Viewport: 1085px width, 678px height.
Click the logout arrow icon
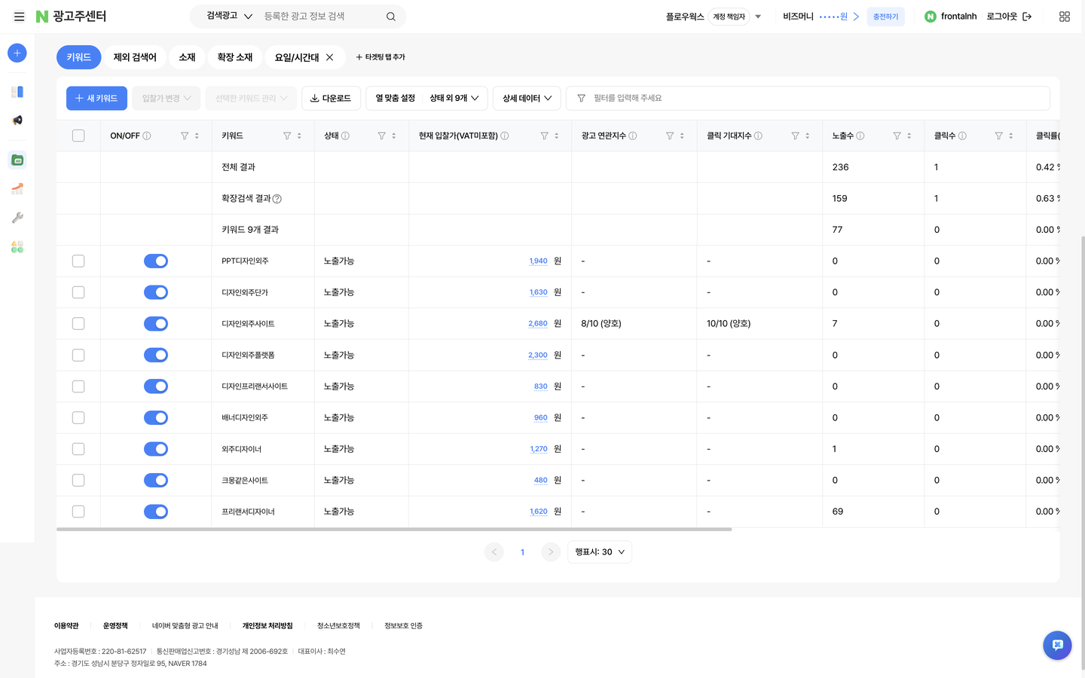[1027, 17]
